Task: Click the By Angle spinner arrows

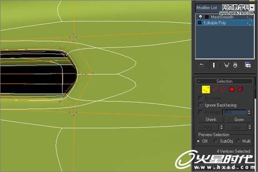Action: pos(249,112)
